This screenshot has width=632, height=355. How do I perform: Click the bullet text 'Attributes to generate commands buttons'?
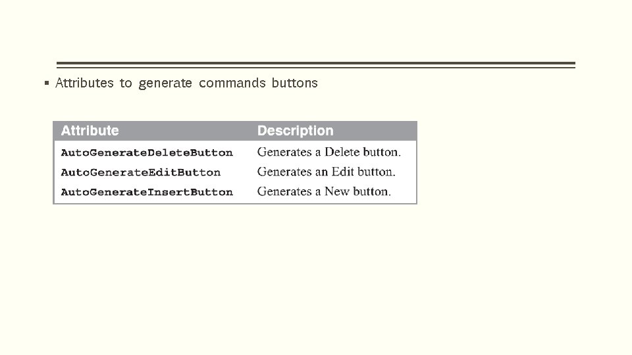pyautogui.click(x=186, y=83)
